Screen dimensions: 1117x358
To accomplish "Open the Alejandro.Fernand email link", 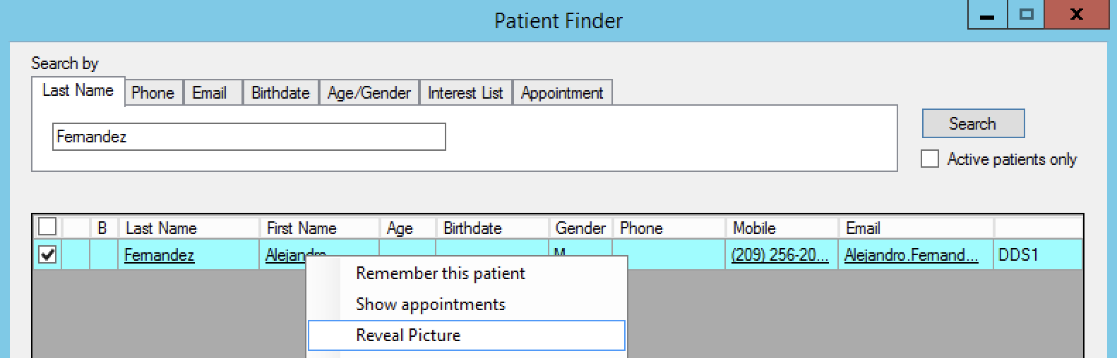I will 911,255.
